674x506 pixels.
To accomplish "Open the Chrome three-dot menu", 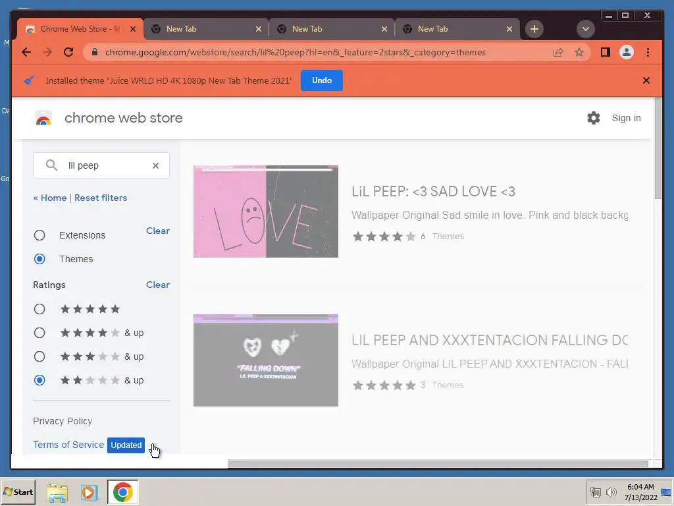I will (x=648, y=53).
